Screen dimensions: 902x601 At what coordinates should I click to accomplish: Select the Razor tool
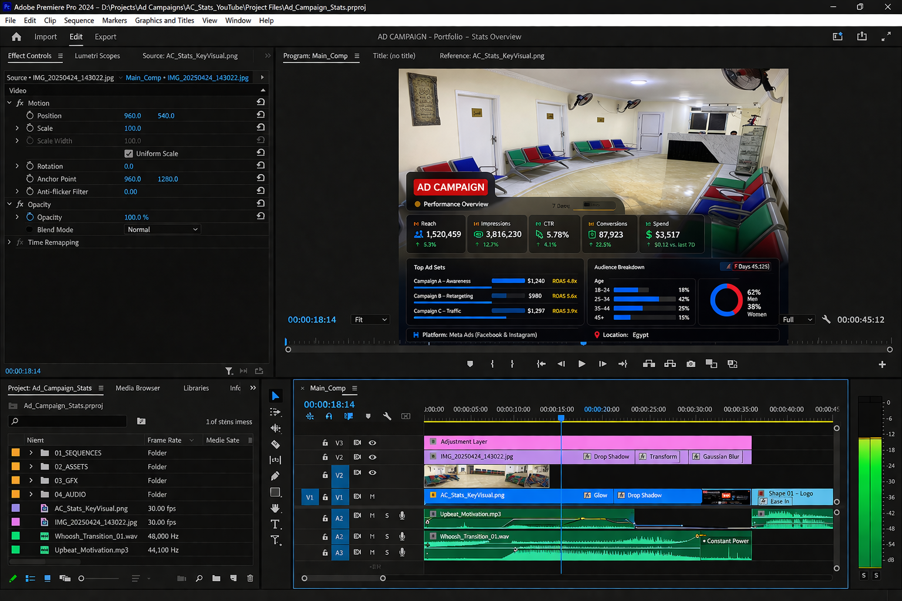coord(275,444)
